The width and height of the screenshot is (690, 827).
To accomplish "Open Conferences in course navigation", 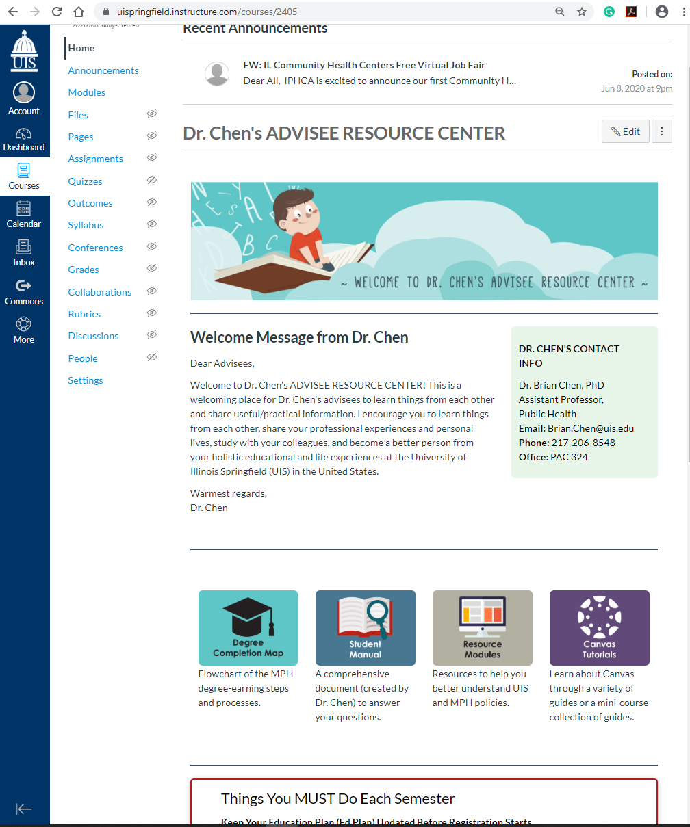I will pos(96,248).
